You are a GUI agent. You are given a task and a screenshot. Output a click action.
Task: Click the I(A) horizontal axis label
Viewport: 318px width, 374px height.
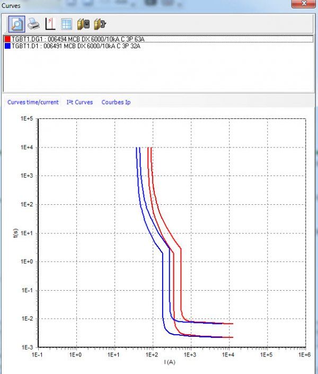[170, 362]
